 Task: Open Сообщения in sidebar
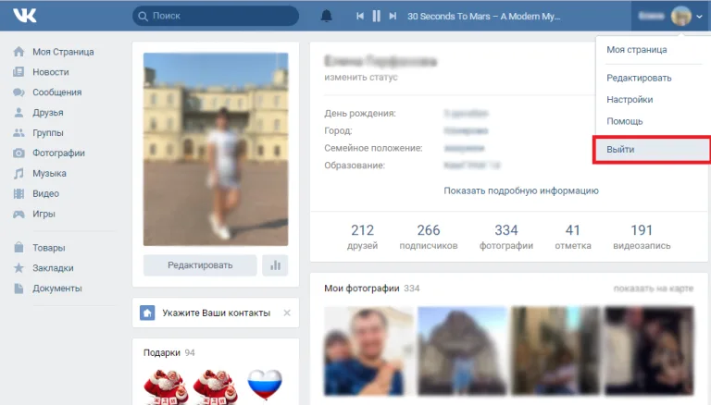pos(57,92)
